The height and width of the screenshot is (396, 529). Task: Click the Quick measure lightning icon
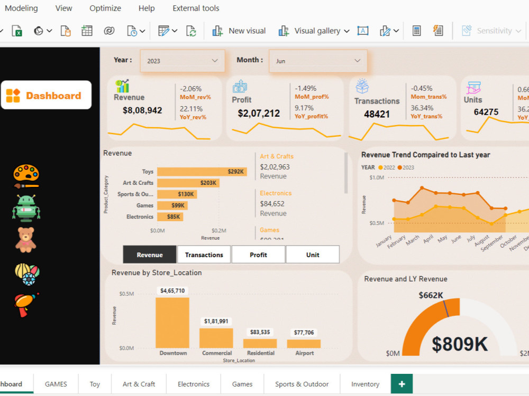coord(439,31)
